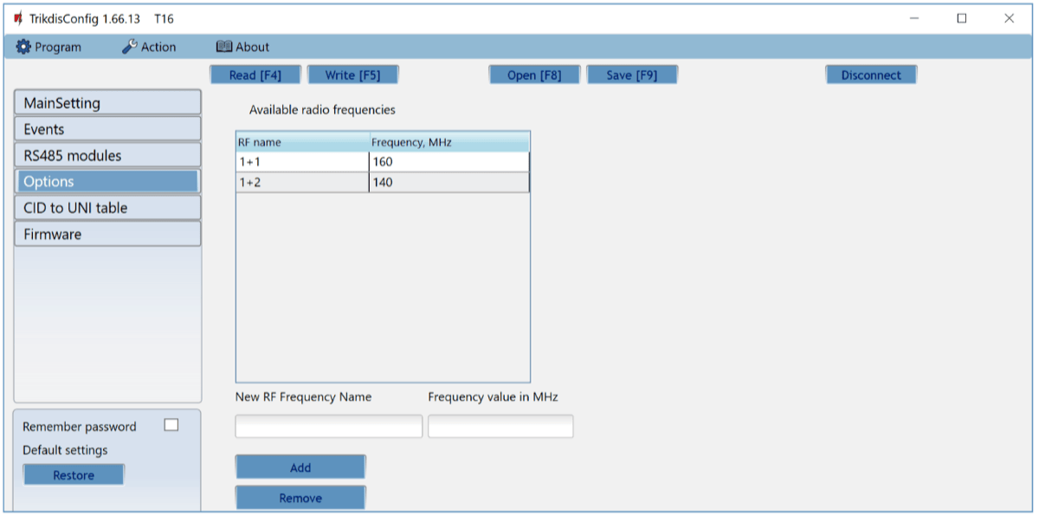Click the New RF Frequency Name field

coord(329,426)
